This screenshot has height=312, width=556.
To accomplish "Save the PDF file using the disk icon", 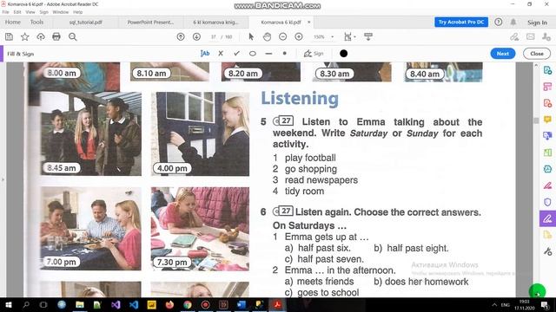I will [10, 36].
